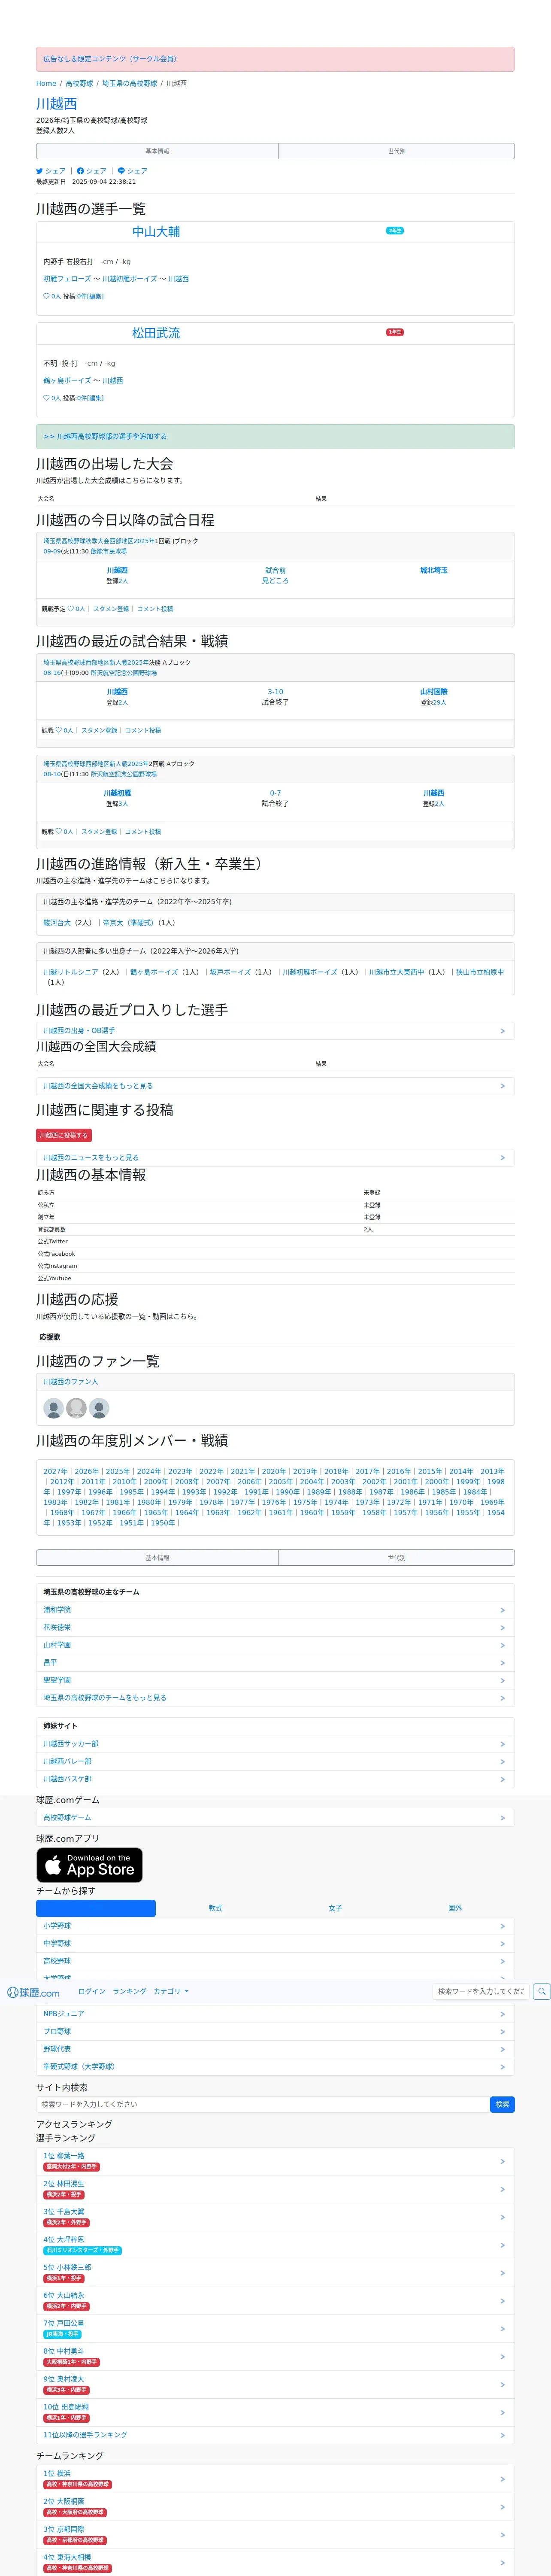This screenshot has height=2576, width=551.
Task: Open the 聖望学園 row chevron
Action: point(503,1680)
